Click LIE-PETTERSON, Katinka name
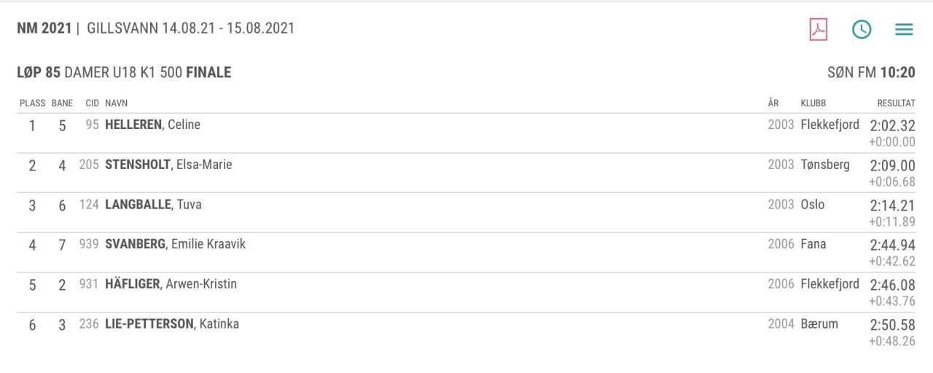 [172, 323]
